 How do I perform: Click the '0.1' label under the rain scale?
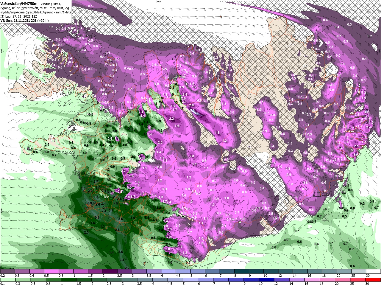pyautogui.click(x=2, y=284)
